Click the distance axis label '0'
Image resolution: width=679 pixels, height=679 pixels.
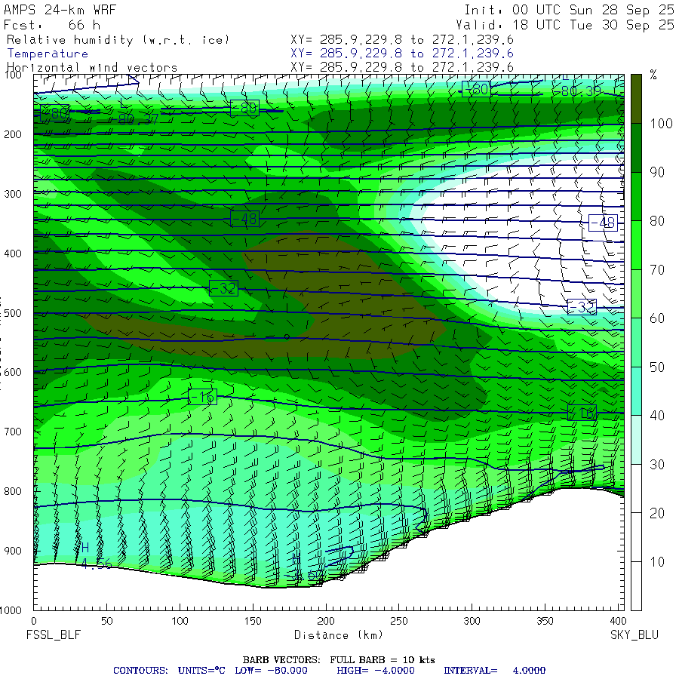point(34,621)
